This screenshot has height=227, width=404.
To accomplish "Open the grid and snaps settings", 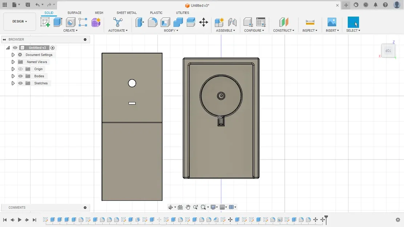I will 223,207.
